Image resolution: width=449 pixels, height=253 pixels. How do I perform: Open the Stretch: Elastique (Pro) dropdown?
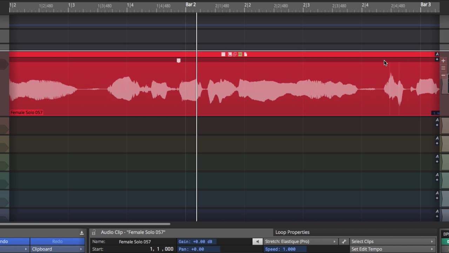point(300,241)
